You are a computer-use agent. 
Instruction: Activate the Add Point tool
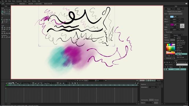click(7, 10)
